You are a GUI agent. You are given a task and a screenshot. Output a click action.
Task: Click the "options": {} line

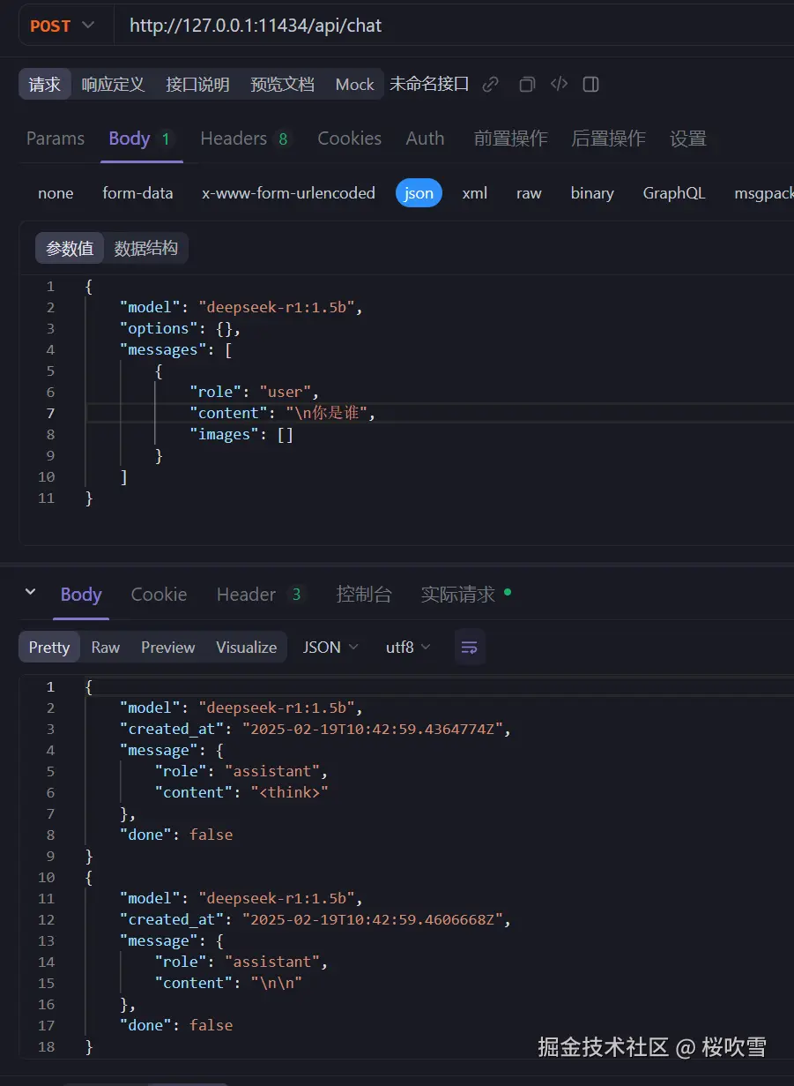click(x=181, y=328)
